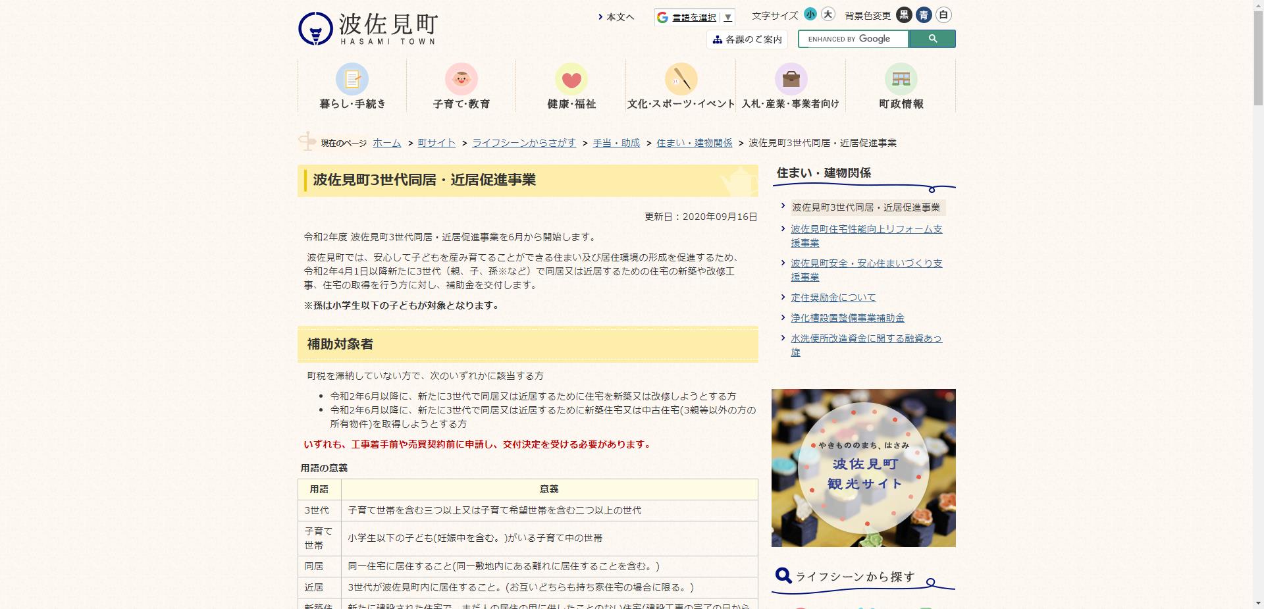This screenshot has height=609, width=1264.
Task: Go to ホーム in the breadcrumb
Action: coord(386,143)
